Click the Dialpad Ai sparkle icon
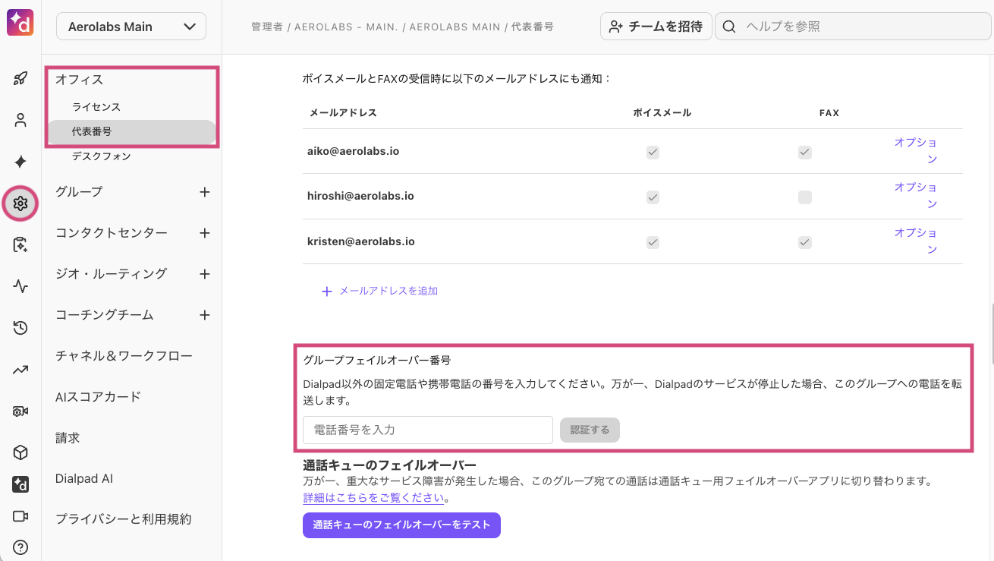The height and width of the screenshot is (561, 994). coord(20,162)
